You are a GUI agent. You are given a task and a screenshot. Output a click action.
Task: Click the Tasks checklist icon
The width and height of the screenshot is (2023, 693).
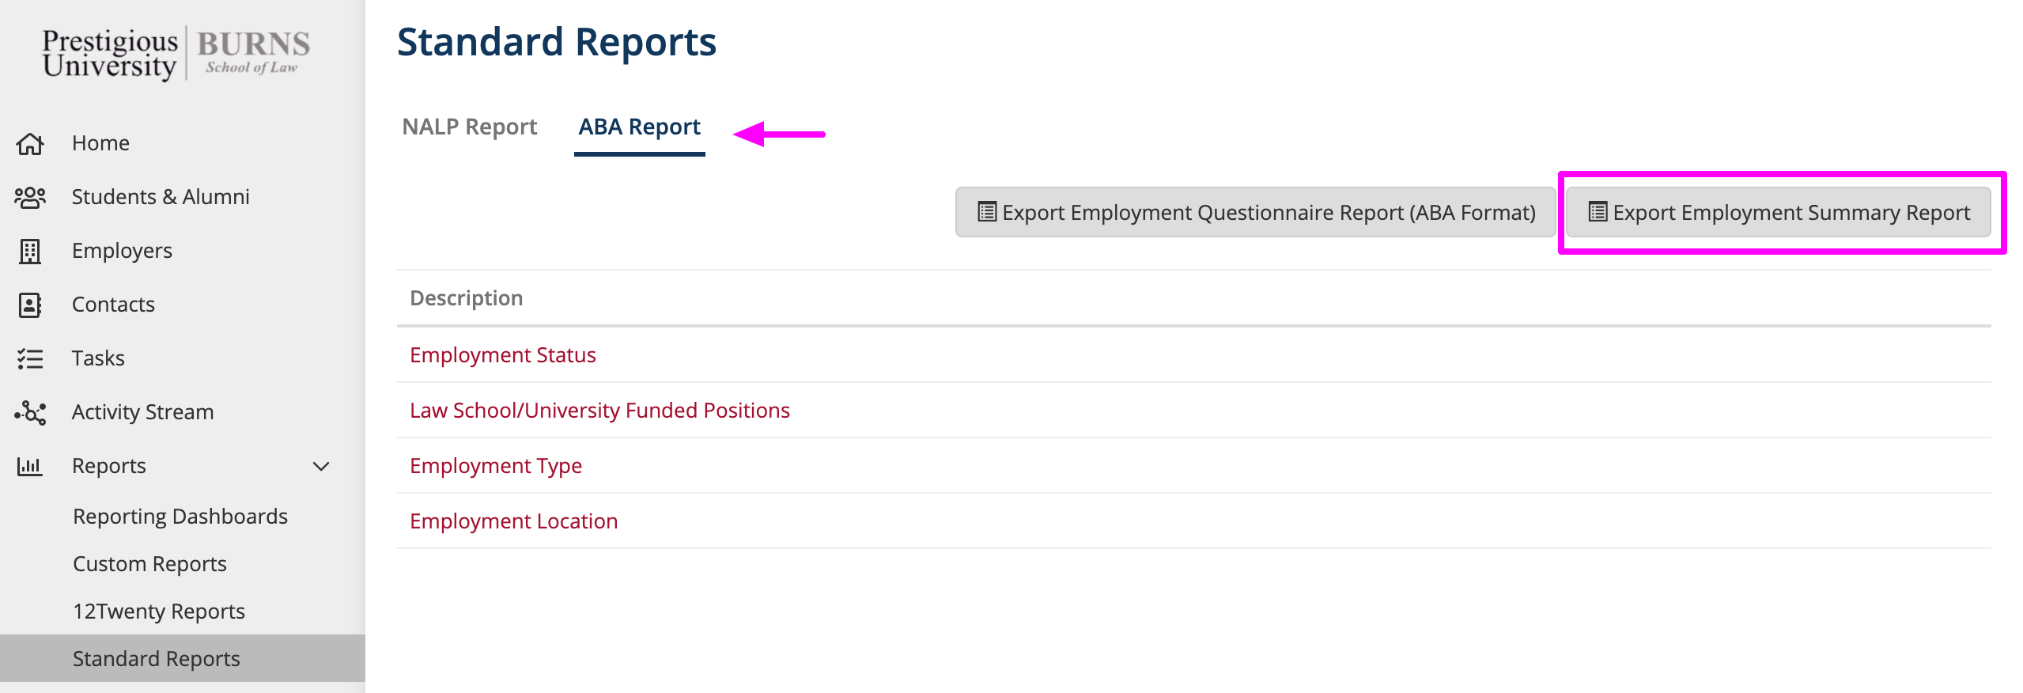point(30,358)
